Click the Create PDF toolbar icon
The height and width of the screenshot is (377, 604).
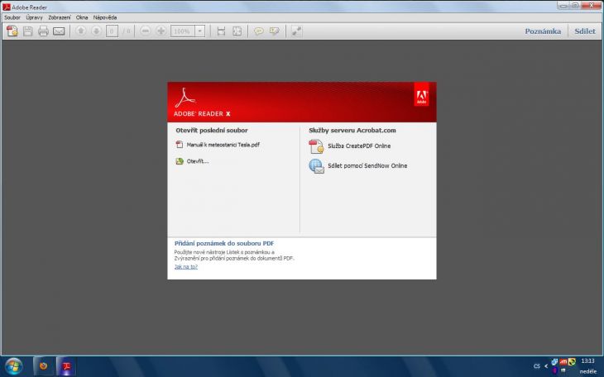[x=12, y=31]
